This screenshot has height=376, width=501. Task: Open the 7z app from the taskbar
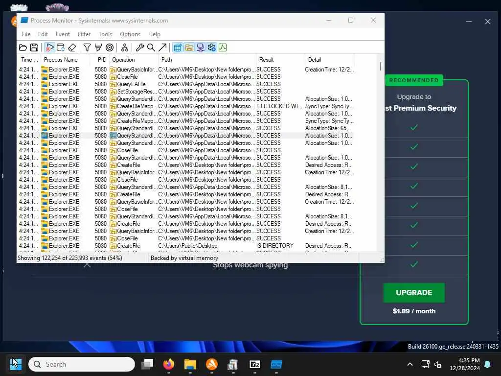(x=254, y=364)
